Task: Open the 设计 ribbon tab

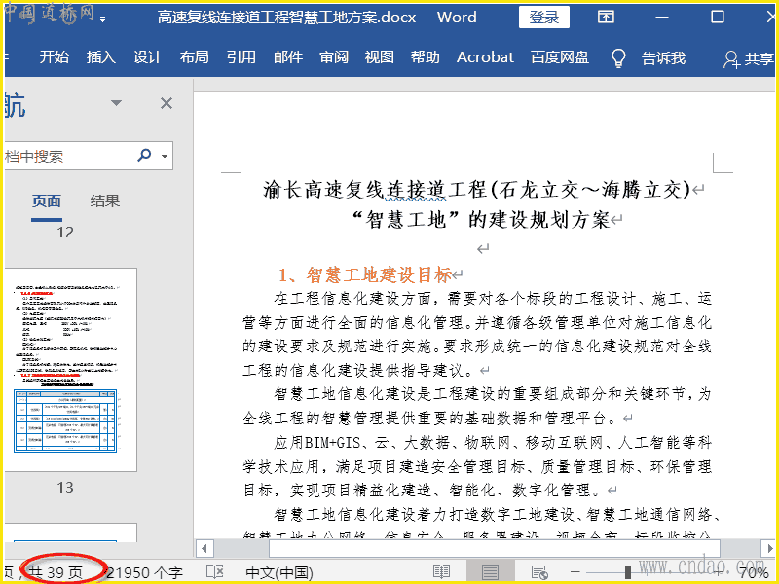Action: [x=148, y=57]
